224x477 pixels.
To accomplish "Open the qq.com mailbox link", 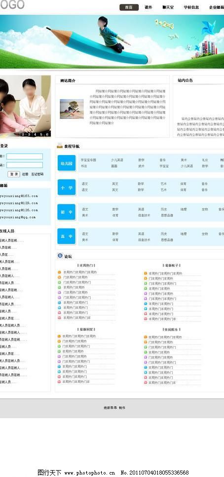I will click(x=18, y=217).
